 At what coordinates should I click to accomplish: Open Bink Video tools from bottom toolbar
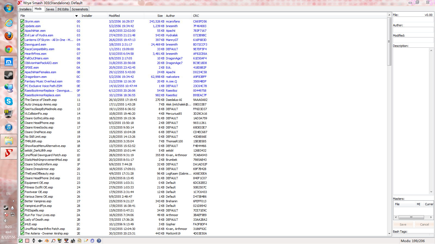pos(66,241)
